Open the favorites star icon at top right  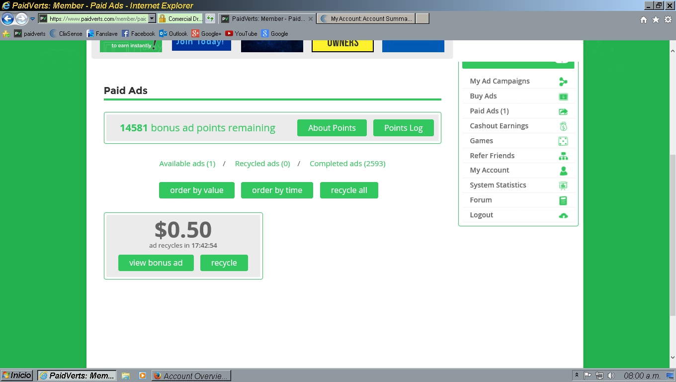pyautogui.click(x=656, y=19)
